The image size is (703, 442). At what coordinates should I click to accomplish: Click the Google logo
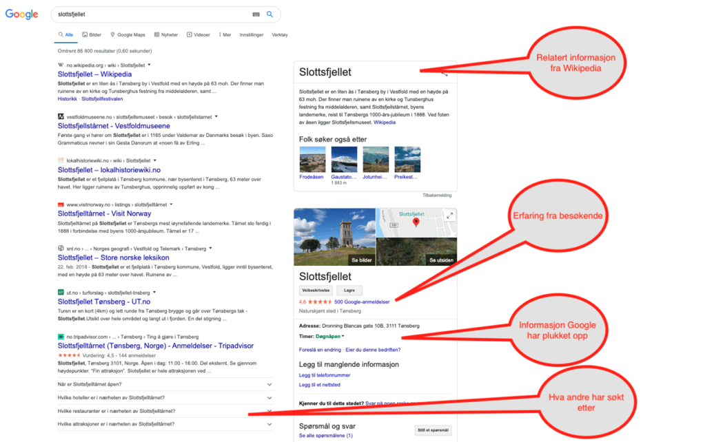21,14
